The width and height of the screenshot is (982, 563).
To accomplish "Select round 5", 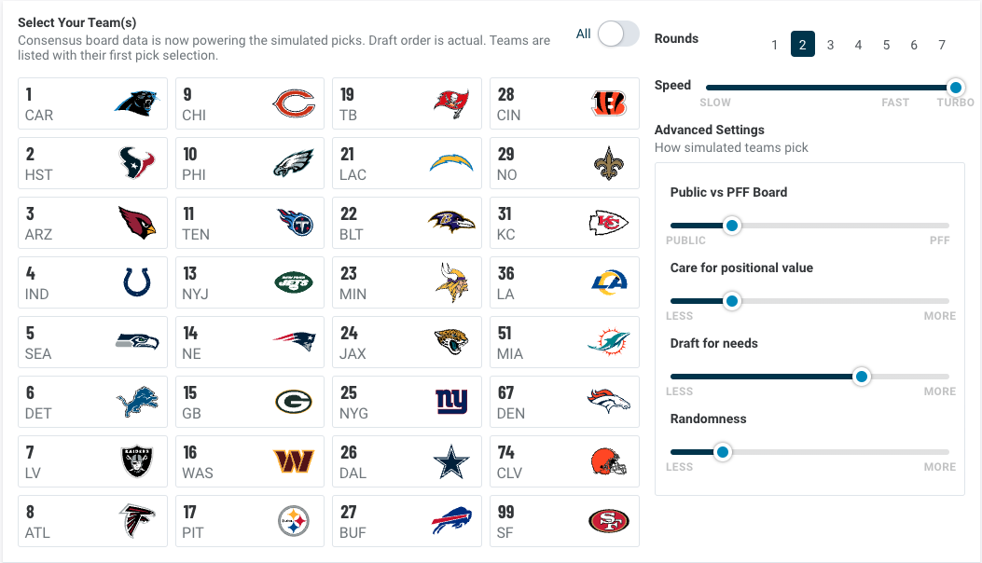I will (x=886, y=44).
